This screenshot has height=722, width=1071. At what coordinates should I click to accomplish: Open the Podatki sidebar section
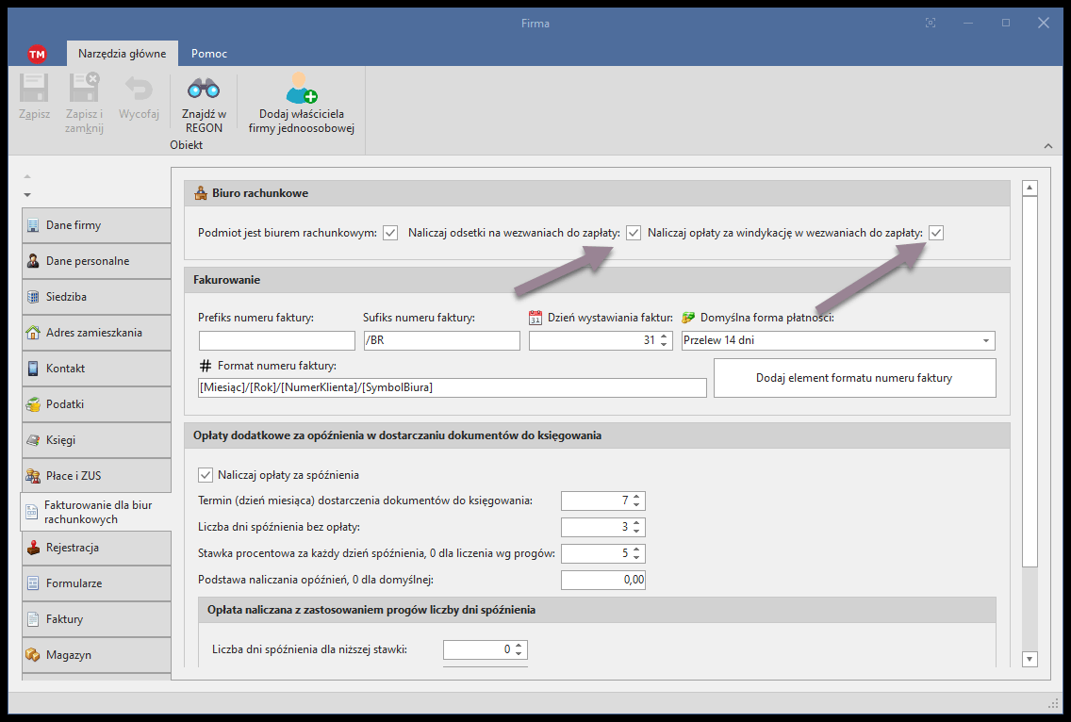tap(96, 404)
